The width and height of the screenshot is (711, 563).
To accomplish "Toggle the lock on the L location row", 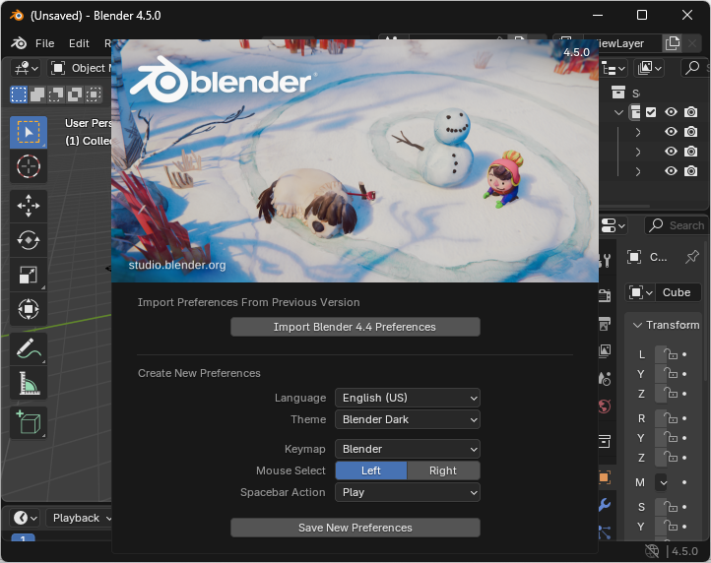I will (671, 354).
